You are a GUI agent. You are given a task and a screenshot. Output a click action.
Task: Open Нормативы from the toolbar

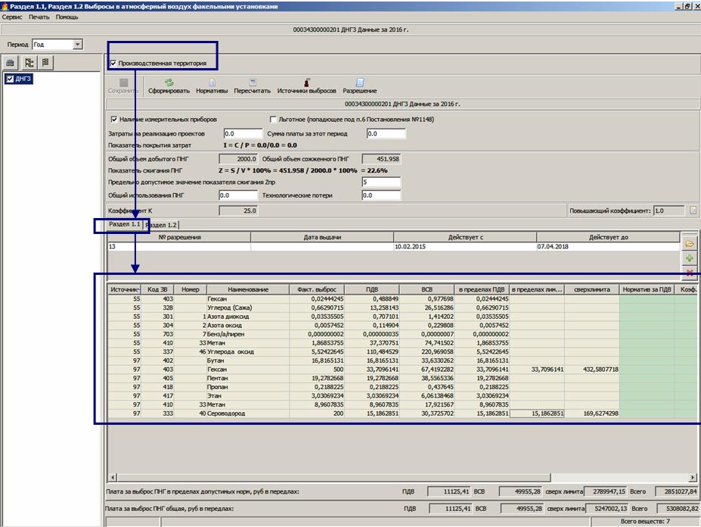(x=212, y=82)
